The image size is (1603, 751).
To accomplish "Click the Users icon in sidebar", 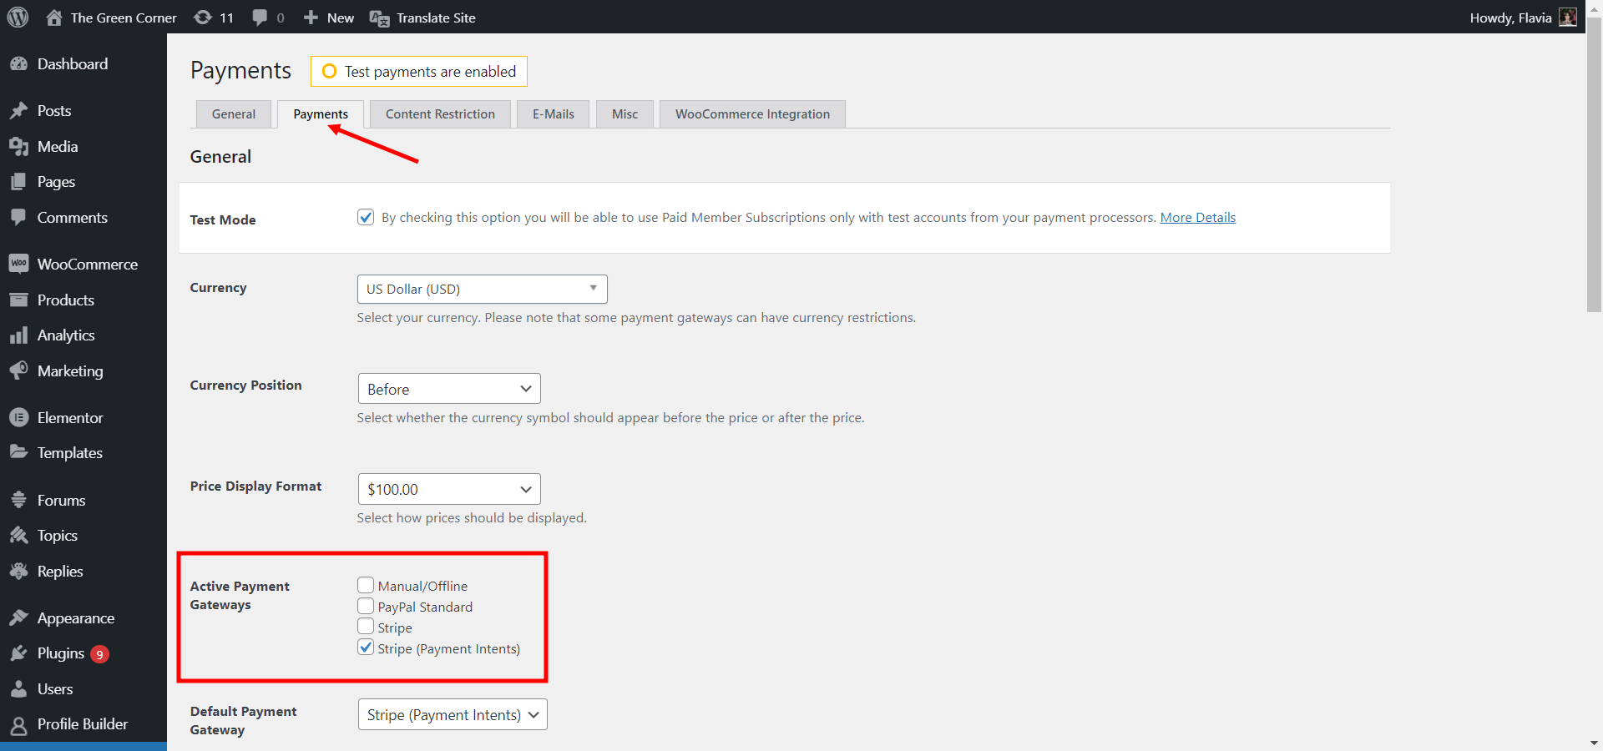I will [x=18, y=689].
